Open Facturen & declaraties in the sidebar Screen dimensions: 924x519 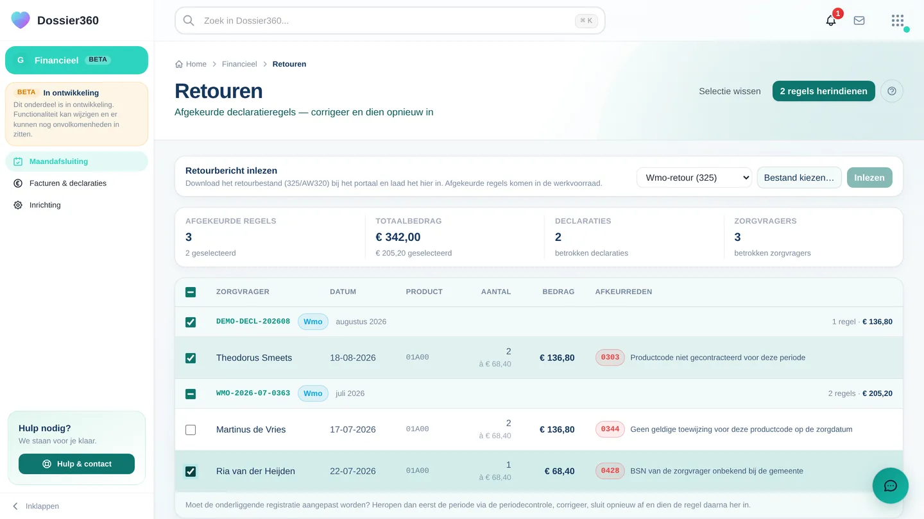click(x=76, y=183)
